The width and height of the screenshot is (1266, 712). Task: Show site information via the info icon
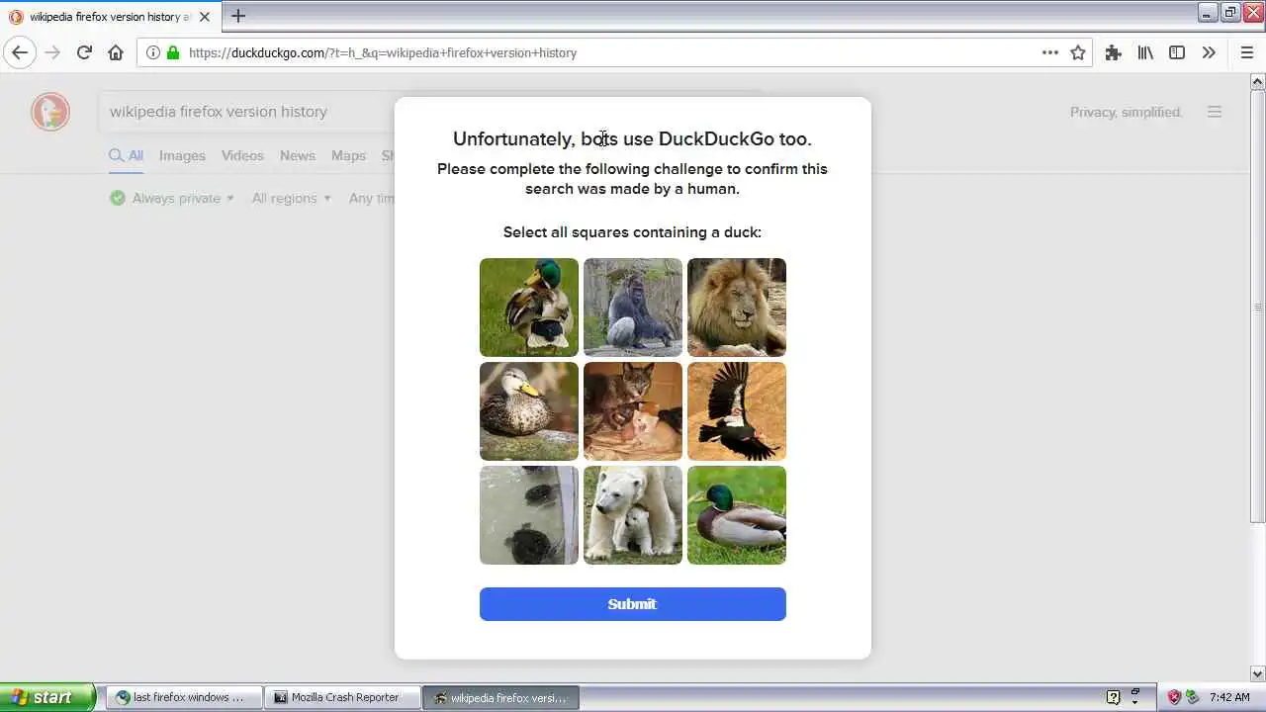pos(153,52)
